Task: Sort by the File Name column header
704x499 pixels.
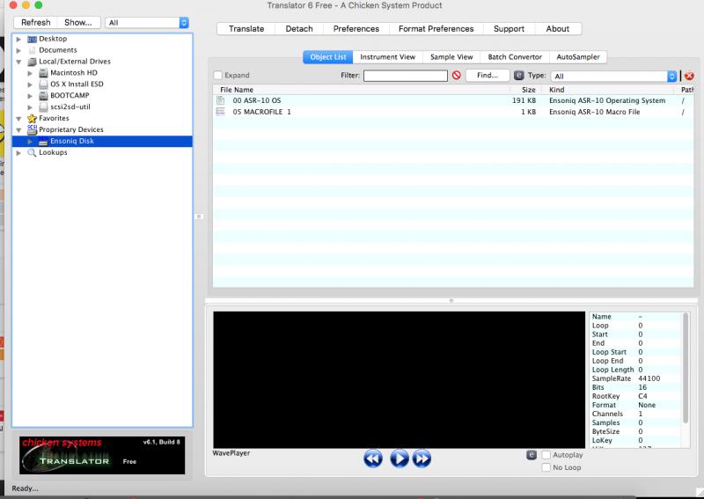Action: (x=362, y=90)
